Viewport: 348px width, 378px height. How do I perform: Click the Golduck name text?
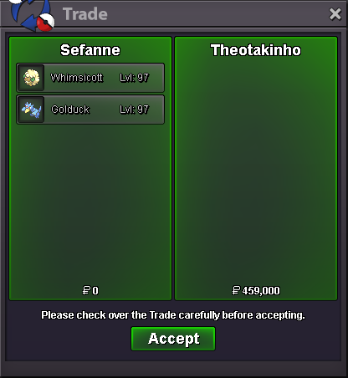[x=70, y=110]
